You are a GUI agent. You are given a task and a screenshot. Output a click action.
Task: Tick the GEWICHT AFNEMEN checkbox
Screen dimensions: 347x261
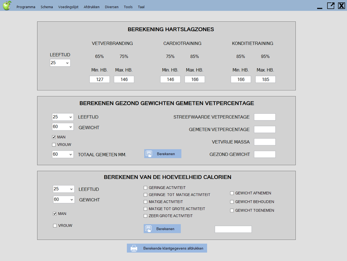pos(232,193)
